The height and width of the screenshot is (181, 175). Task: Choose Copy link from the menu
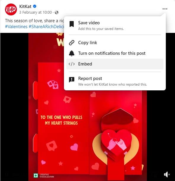[x=115, y=43]
